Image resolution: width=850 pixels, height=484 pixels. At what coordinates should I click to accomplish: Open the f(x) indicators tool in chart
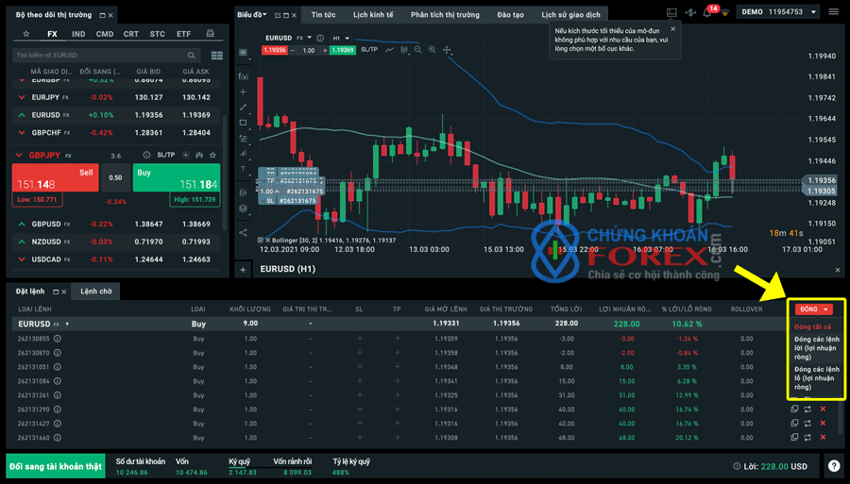pyautogui.click(x=244, y=76)
